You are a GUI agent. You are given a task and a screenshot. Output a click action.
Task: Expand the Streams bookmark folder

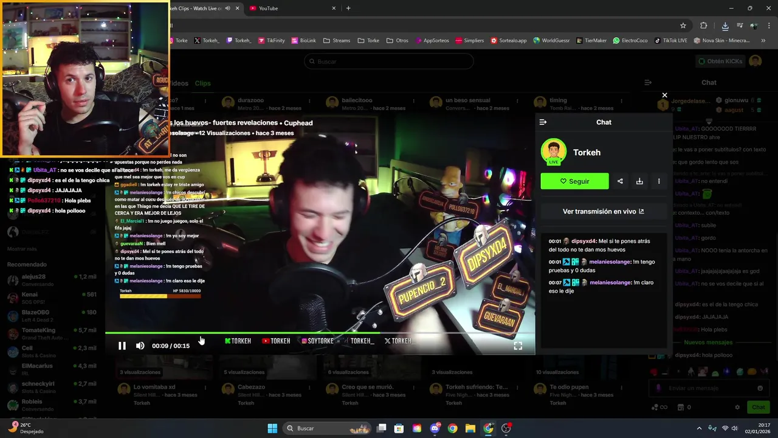click(337, 40)
